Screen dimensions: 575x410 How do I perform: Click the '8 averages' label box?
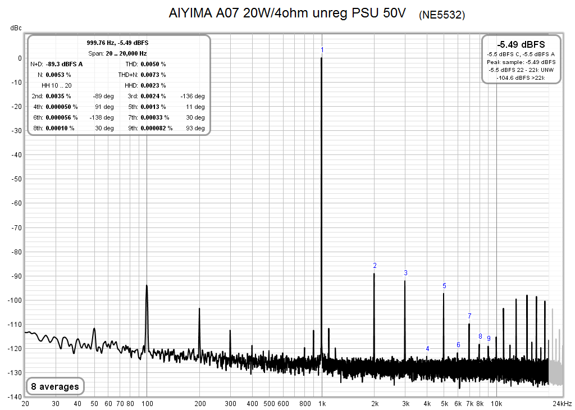point(55,386)
